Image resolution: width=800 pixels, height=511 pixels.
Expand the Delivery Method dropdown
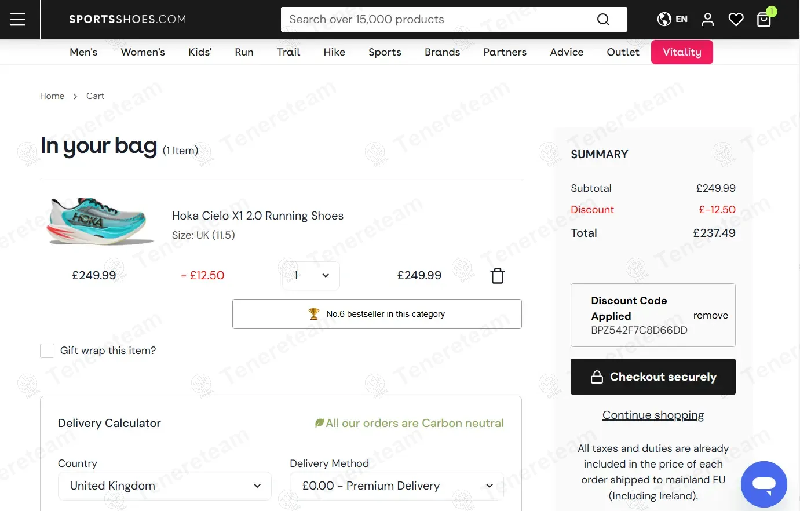pyautogui.click(x=397, y=486)
